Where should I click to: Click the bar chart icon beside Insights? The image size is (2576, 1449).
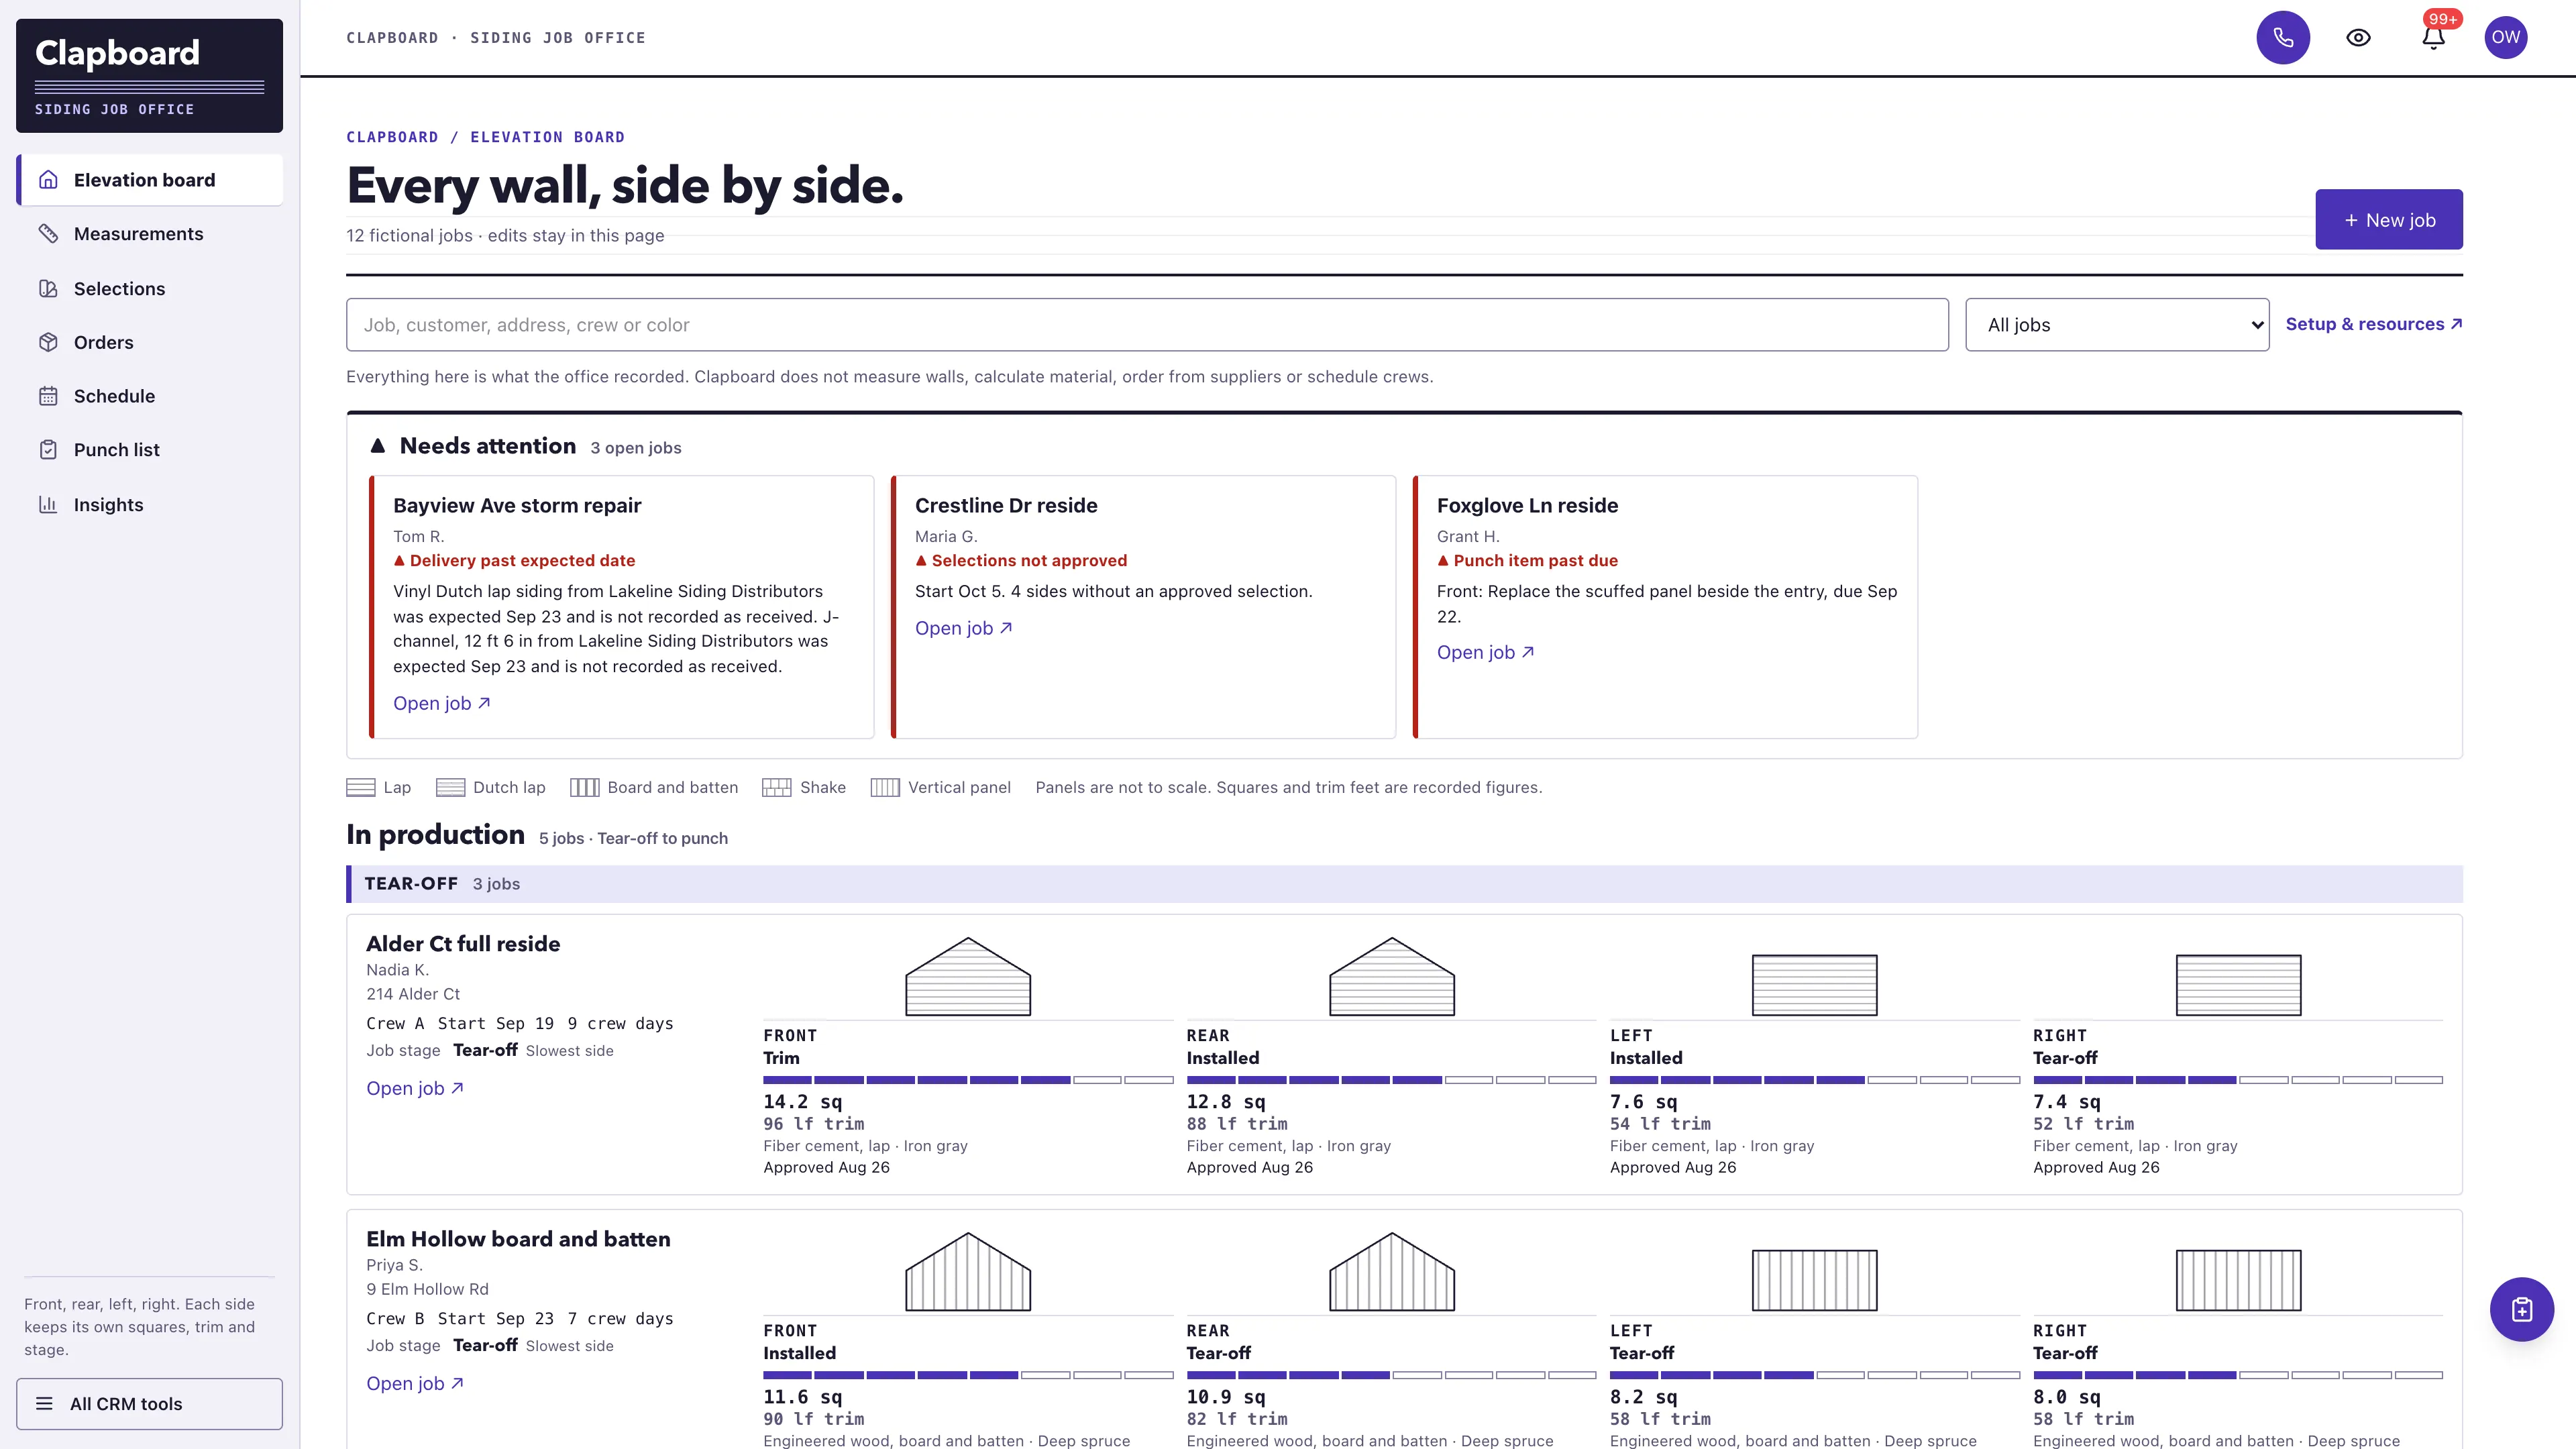48,504
